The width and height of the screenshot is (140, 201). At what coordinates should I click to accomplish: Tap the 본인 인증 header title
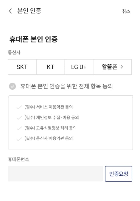[x=29, y=11]
